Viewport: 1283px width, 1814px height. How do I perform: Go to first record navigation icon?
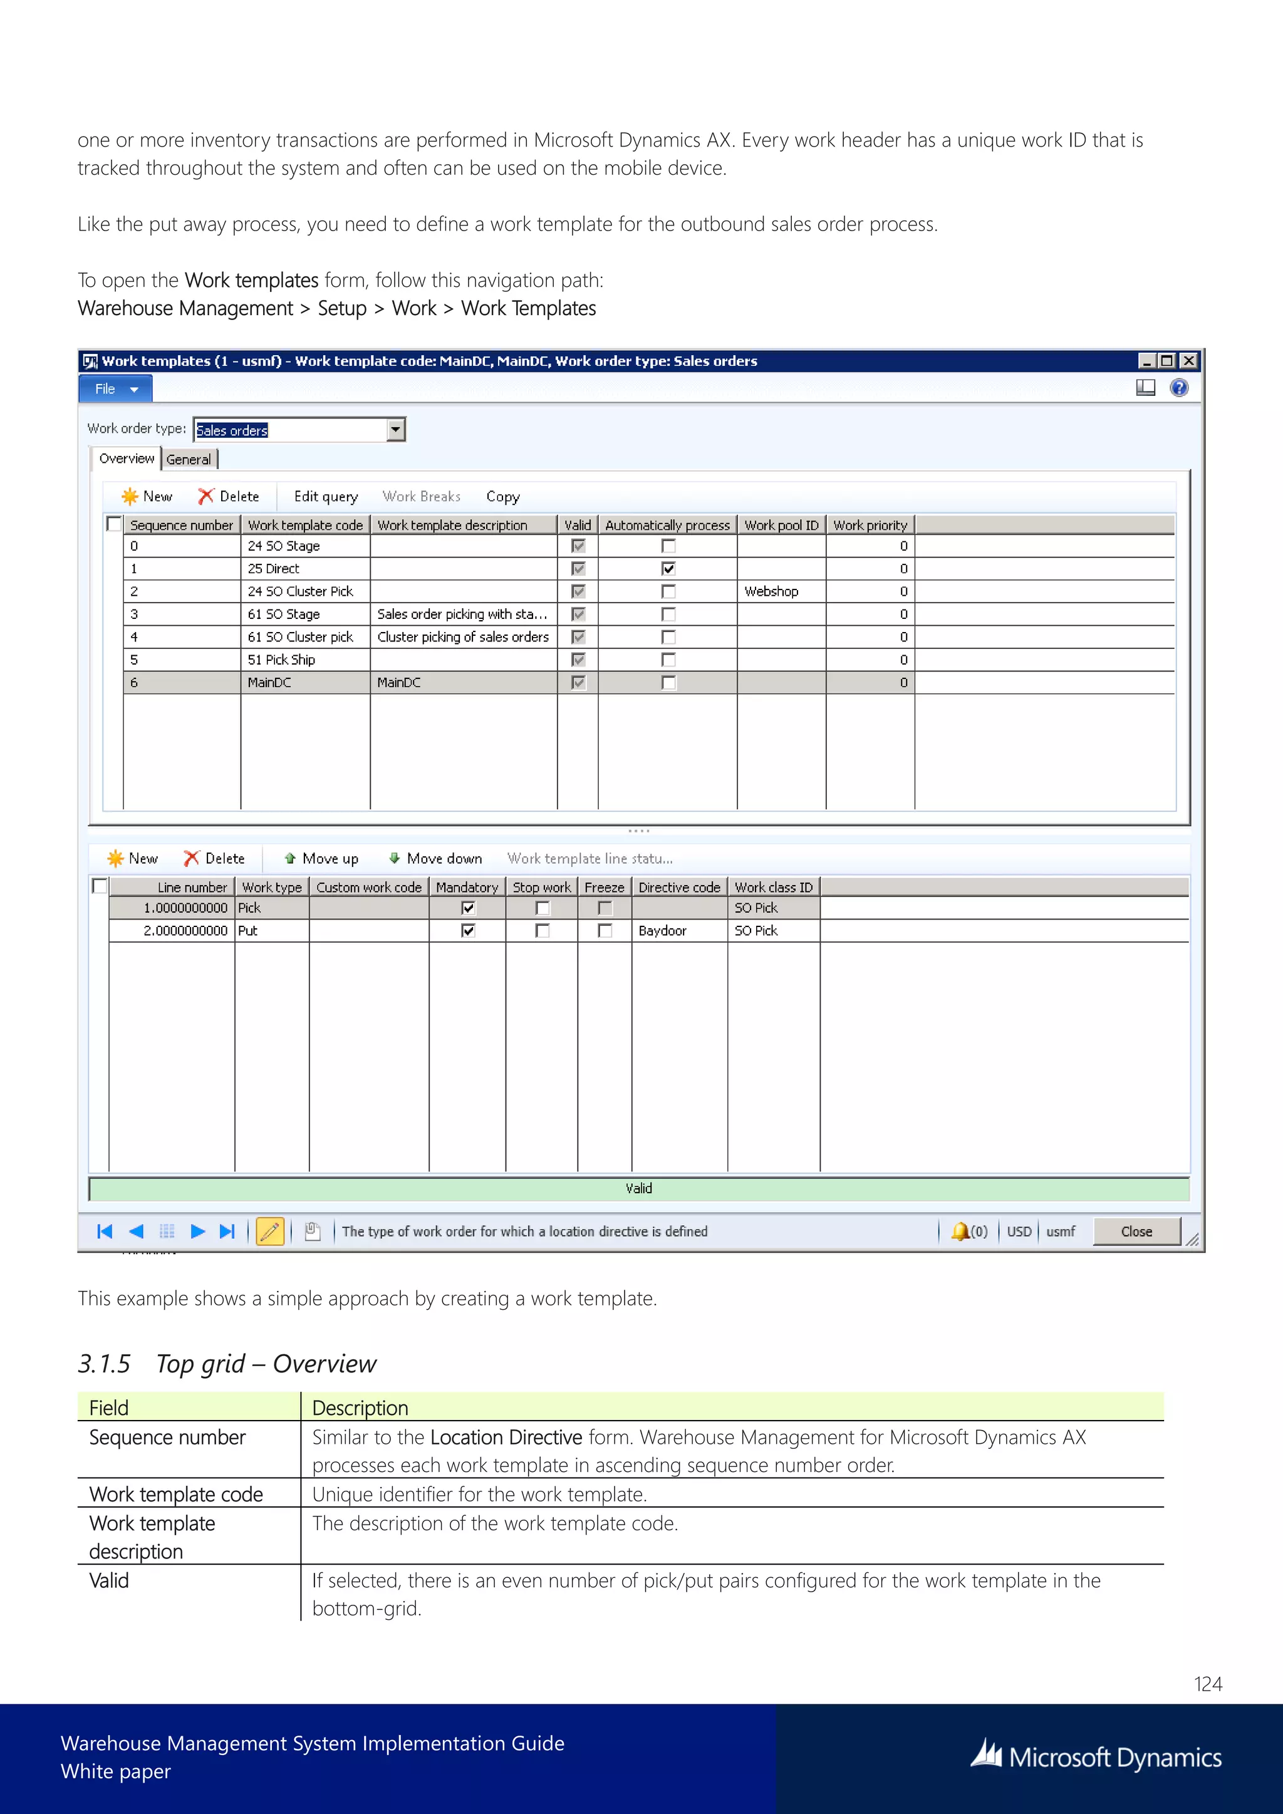click(x=104, y=1231)
